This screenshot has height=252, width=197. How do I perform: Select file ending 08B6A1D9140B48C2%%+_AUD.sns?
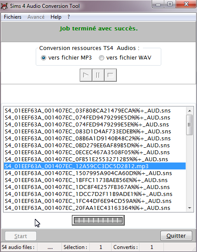[x=95, y=138]
